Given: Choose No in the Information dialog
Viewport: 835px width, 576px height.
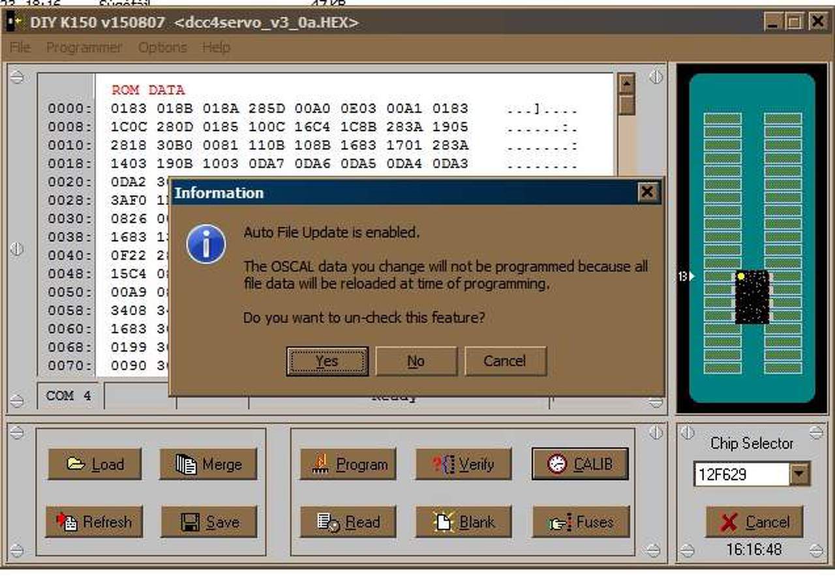Looking at the screenshot, I should point(416,361).
